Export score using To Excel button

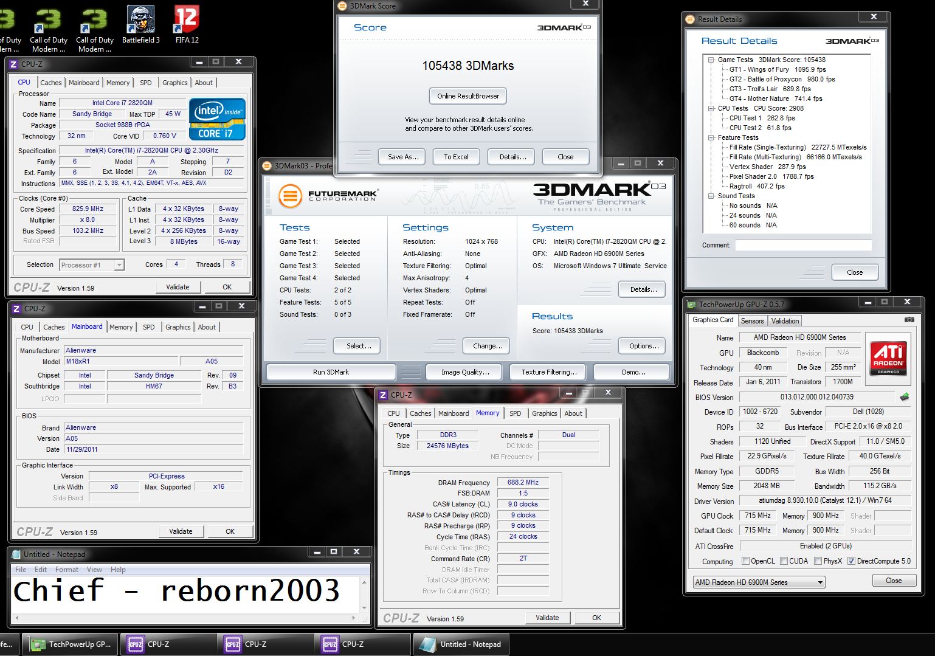[456, 157]
